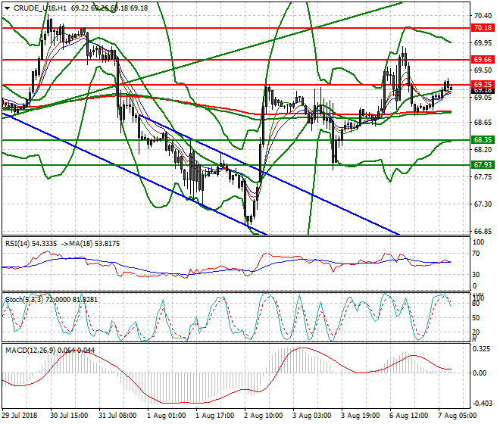
Task: Select the 69.50 price scale value
Action: (x=483, y=70)
